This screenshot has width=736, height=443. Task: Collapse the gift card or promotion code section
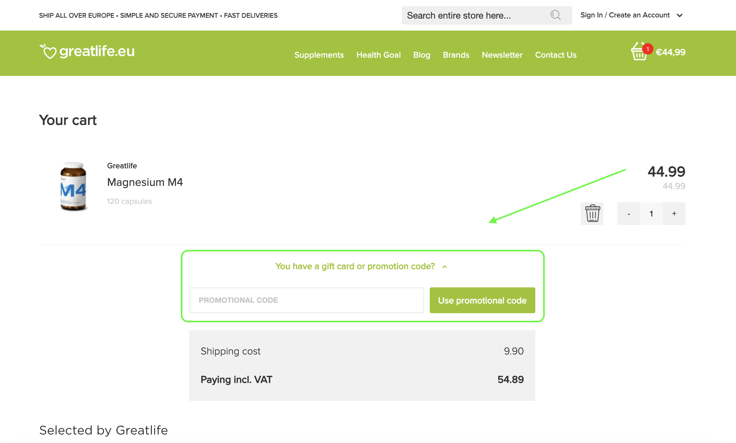tap(361, 267)
